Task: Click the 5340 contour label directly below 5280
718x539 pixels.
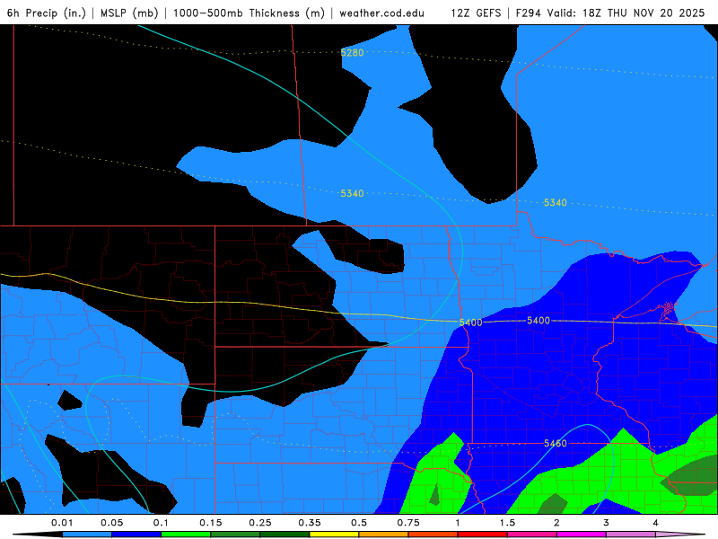Action: (x=352, y=193)
